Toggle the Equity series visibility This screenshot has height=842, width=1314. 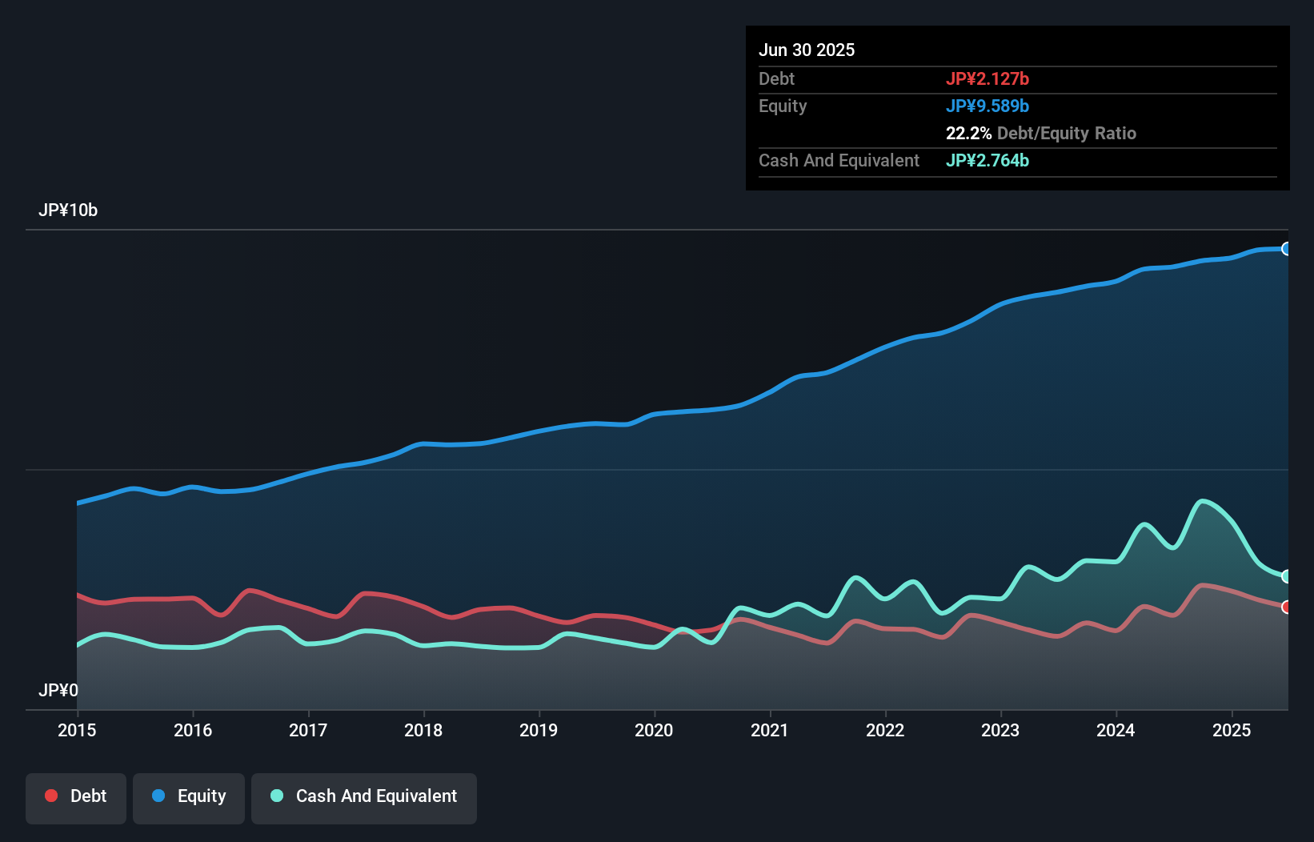tap(188, 796)
